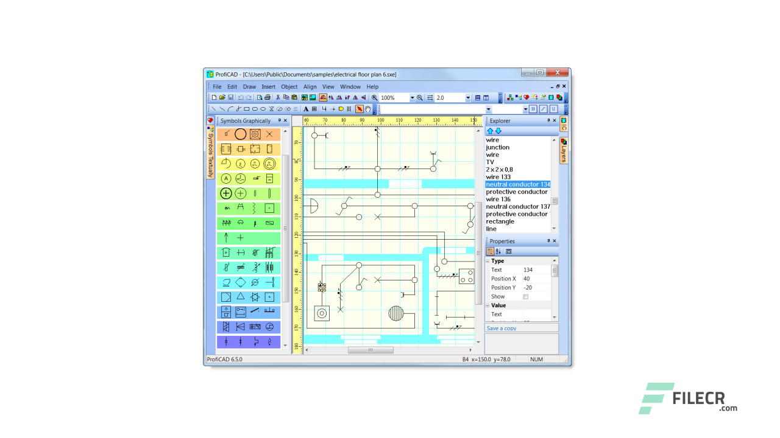Image resolution: width=780 pixels, height=438 pixels.
Task: Open the 2.0 line width dropdown
Action: pos(468,97)
